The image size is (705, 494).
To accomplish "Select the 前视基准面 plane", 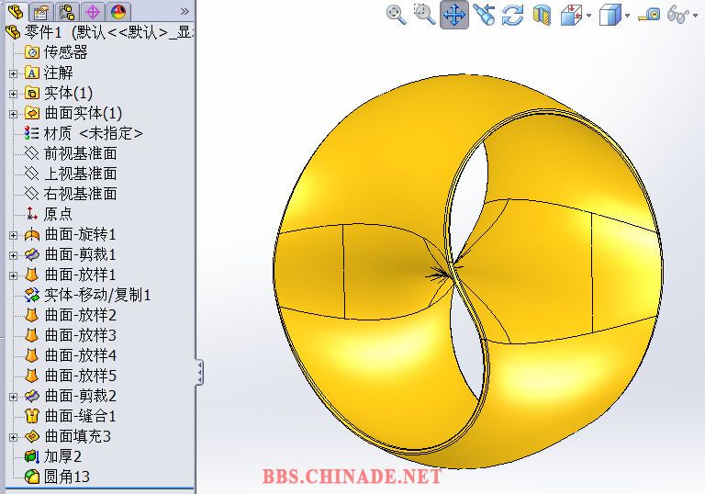I will [80, 153].
